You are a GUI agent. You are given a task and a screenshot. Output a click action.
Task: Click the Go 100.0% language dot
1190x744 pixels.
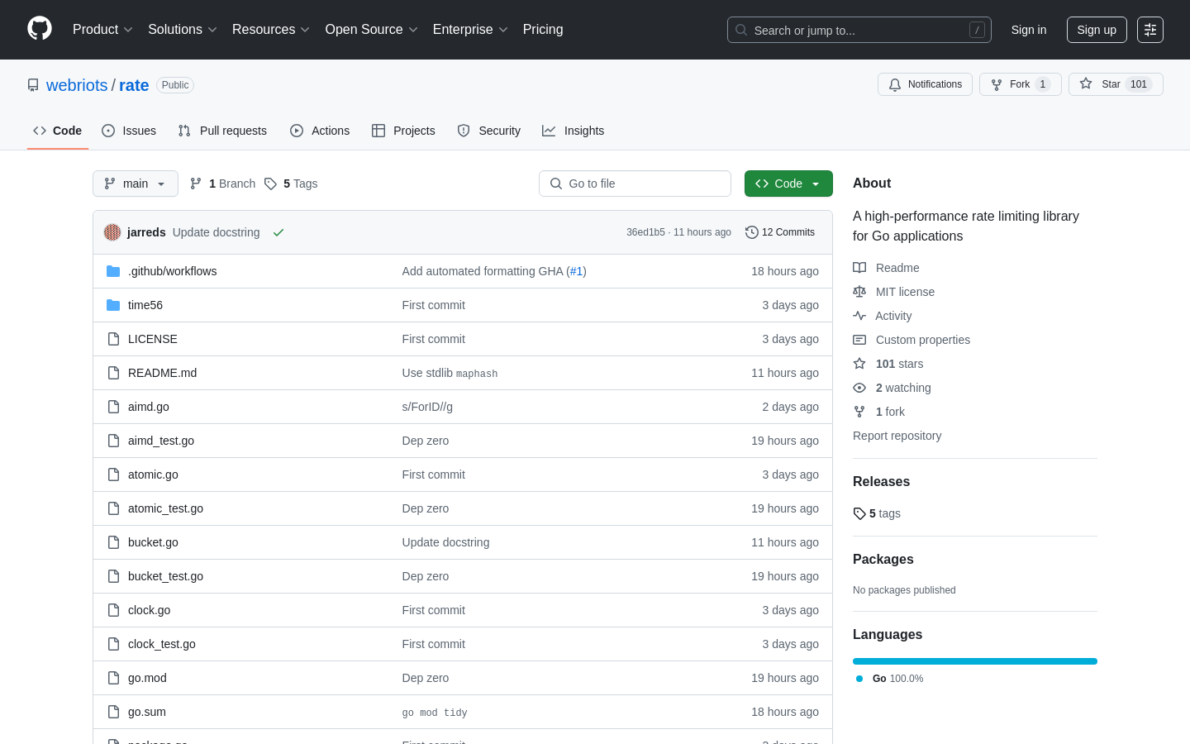click(x=859, y=679)
